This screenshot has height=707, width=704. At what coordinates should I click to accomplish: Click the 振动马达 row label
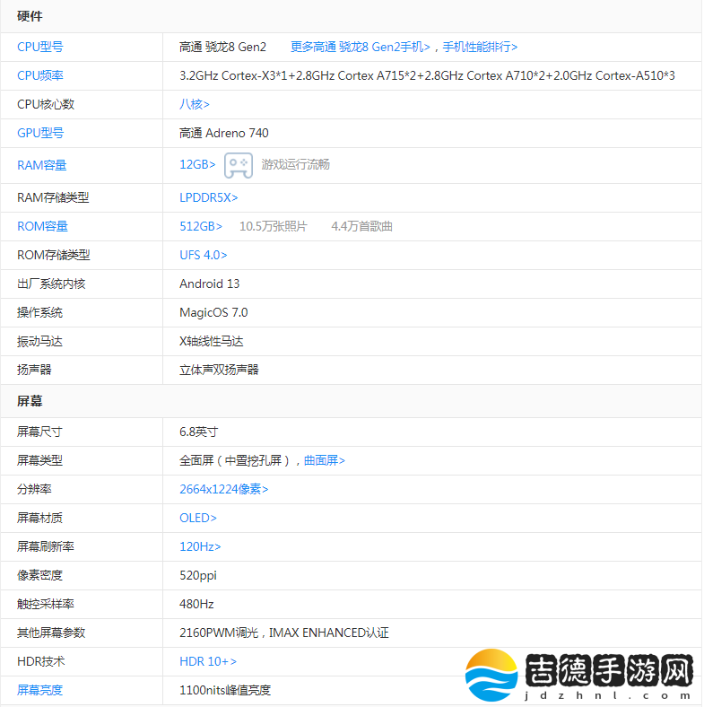(x=39, y=341)
